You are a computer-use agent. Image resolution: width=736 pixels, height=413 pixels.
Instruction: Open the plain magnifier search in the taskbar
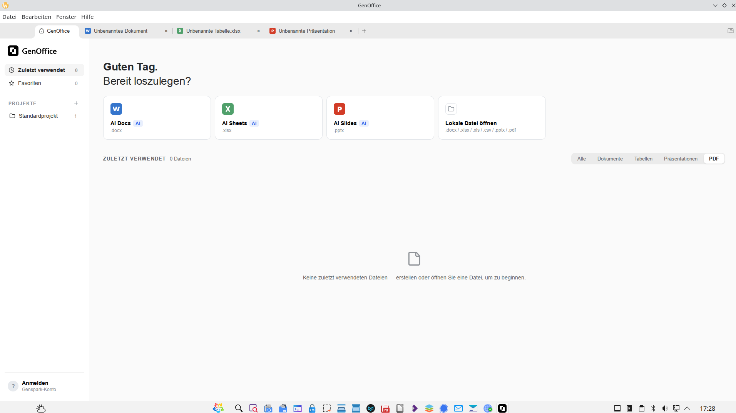coord(239,408)
